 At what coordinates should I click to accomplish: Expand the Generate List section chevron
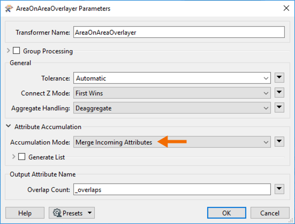[13, 156]
